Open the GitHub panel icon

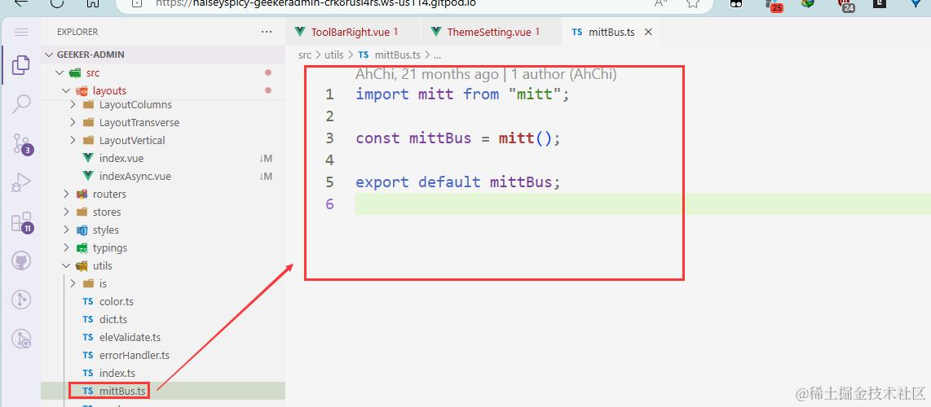tap(20, 260)
